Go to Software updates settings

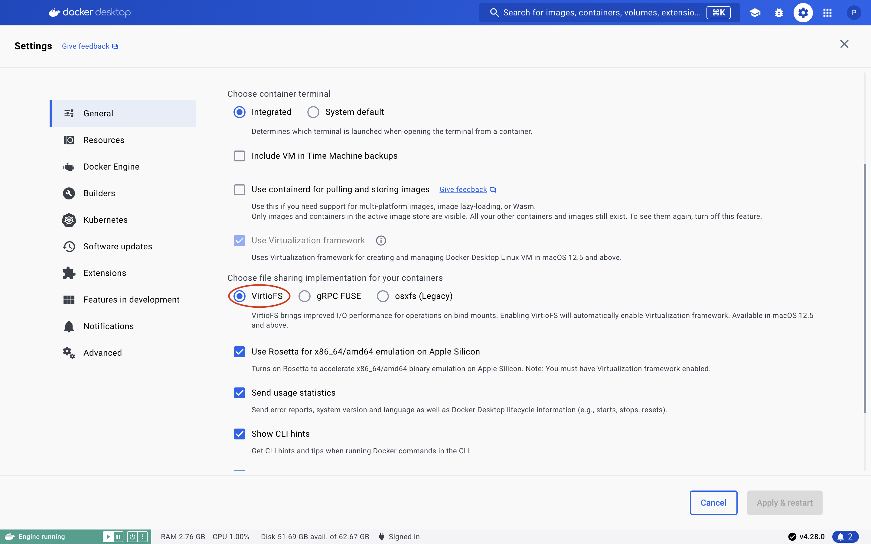[123, 246]
